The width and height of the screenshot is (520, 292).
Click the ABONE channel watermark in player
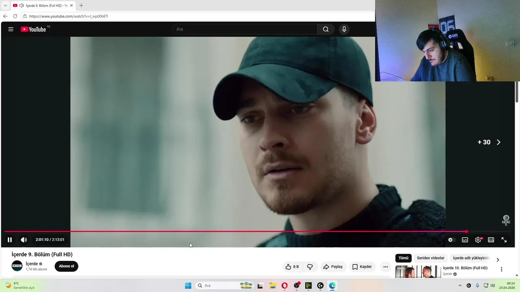coord(506,220)
